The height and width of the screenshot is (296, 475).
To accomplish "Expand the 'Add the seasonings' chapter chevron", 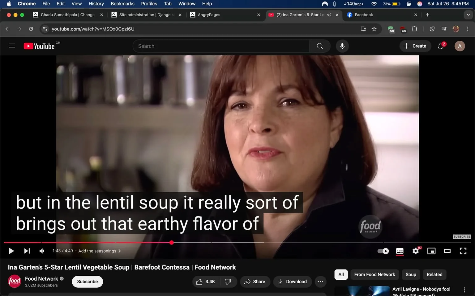I will coord(119,251).
